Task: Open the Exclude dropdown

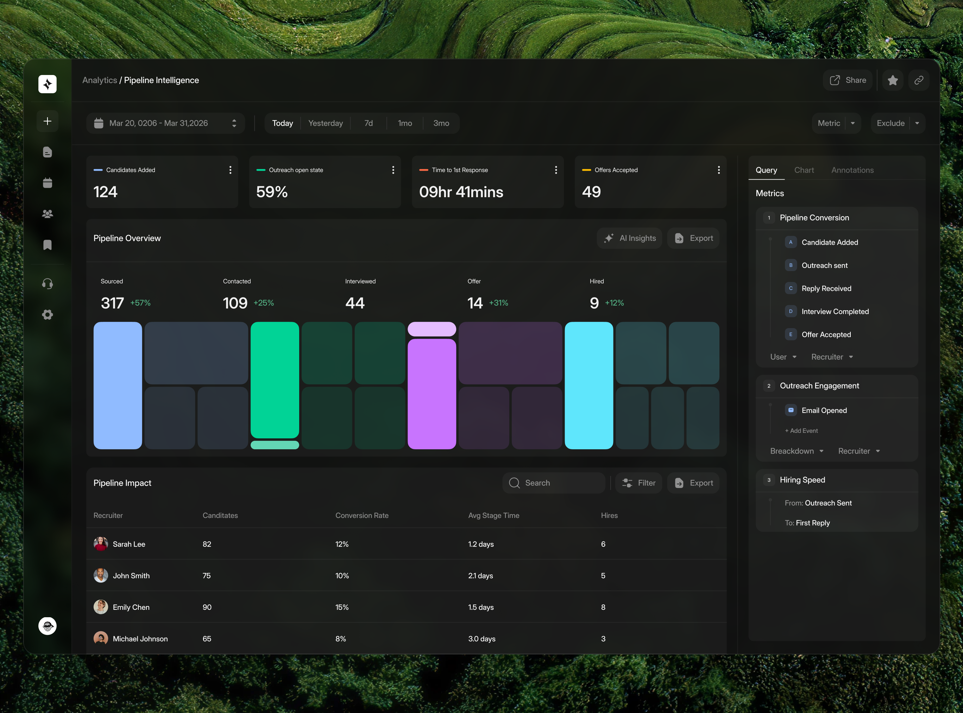Action: (898, 124)
